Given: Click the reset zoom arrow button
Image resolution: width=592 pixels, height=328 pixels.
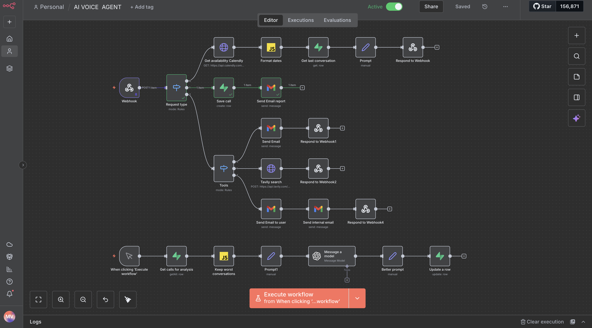Looking at the screenshot, I should tap(105, 300).
